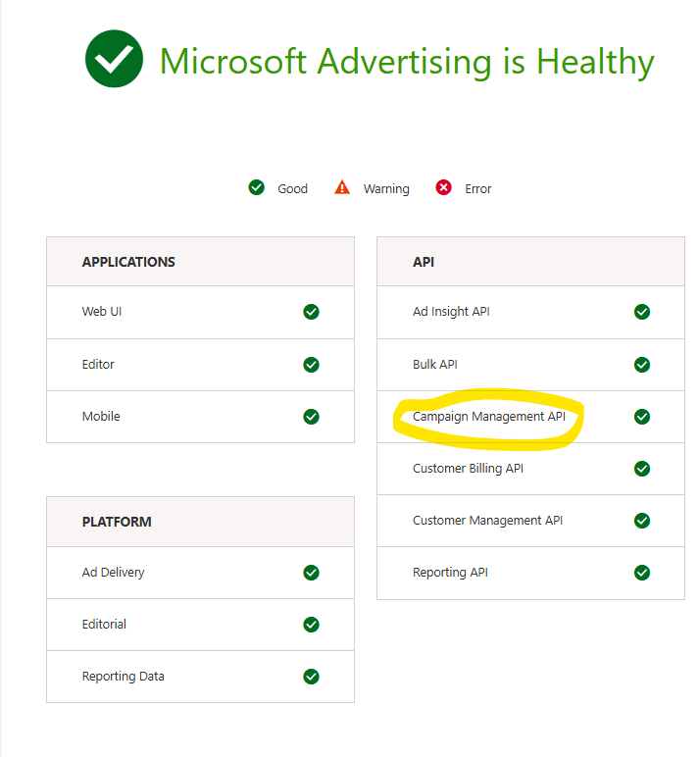
Task: Select the Reporting Data label
Action: coord(124,677)
